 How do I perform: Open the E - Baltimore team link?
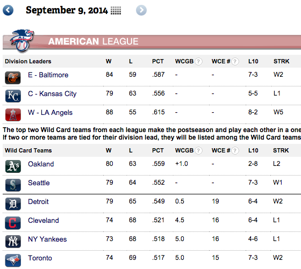pyautogui.click(x=48, y=75)
